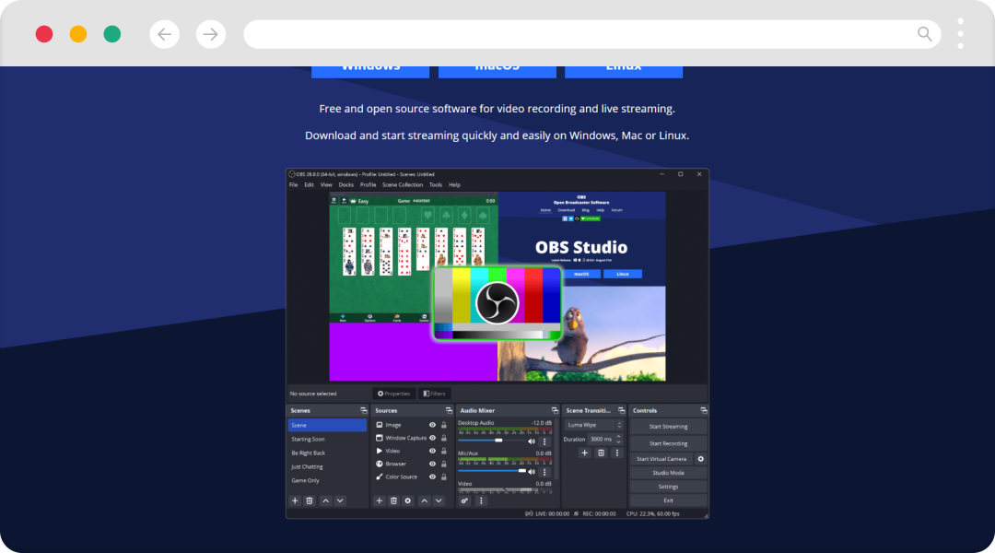This screenshot has width=995, height=553.
Task: Mute Desktop Audio via its speaker icon
Action: [x=532, y=441]
